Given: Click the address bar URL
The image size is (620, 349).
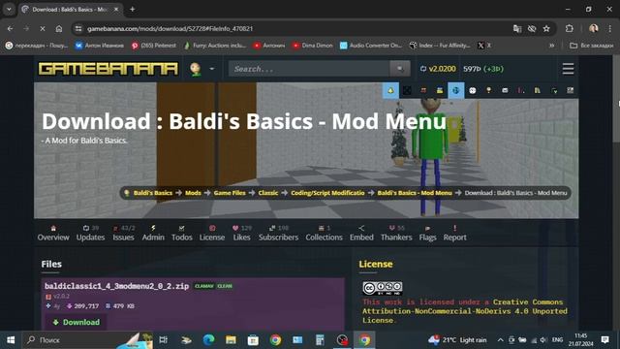Looking at the screenshot, I should (170, 28).
